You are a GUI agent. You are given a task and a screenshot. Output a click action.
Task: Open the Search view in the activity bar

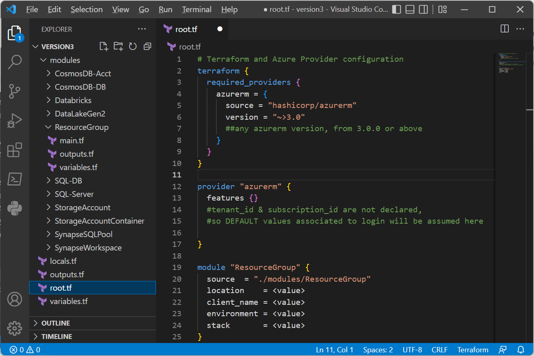click(x=15, y=62)
